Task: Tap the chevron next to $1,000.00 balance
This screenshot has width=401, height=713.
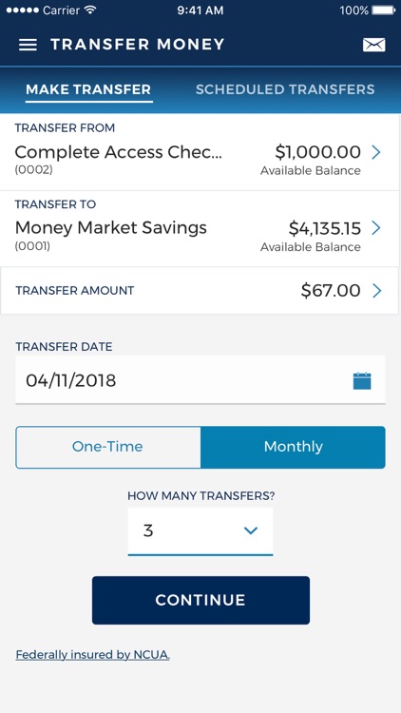Action: click(x=376, y=152)
